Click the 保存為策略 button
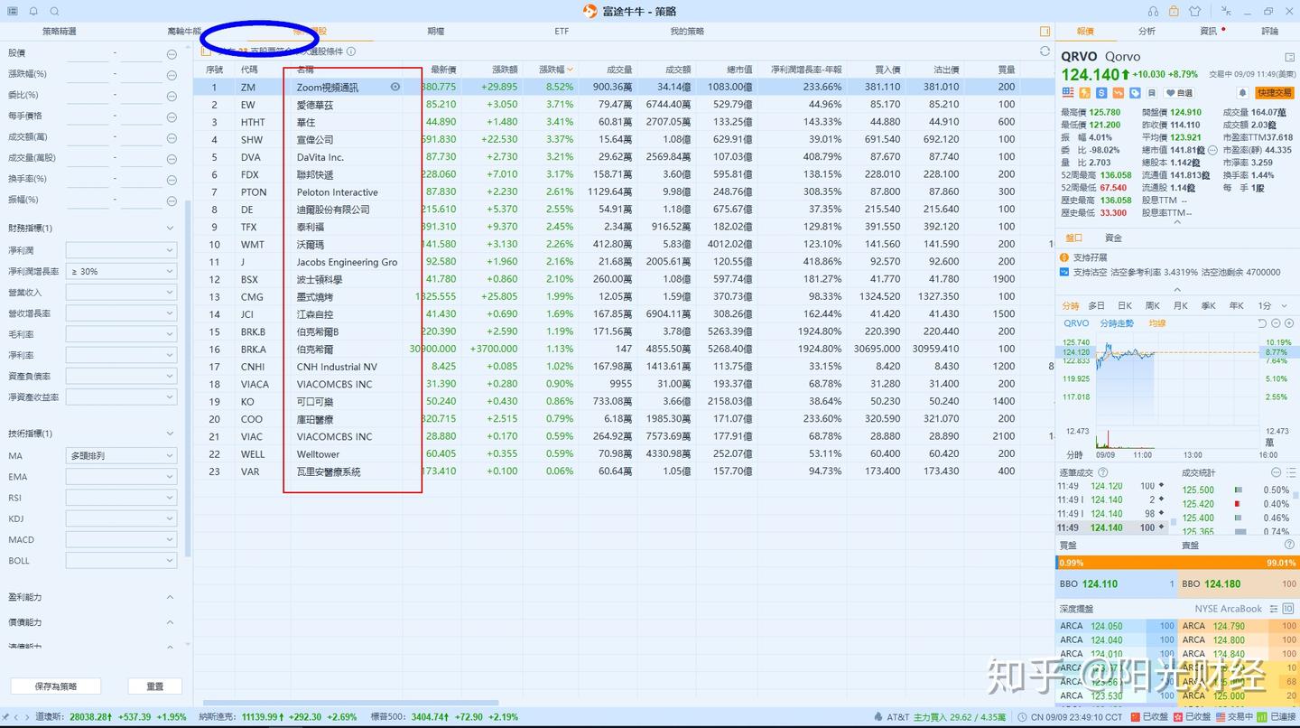 pyautogui.click(x=55, y=686)
